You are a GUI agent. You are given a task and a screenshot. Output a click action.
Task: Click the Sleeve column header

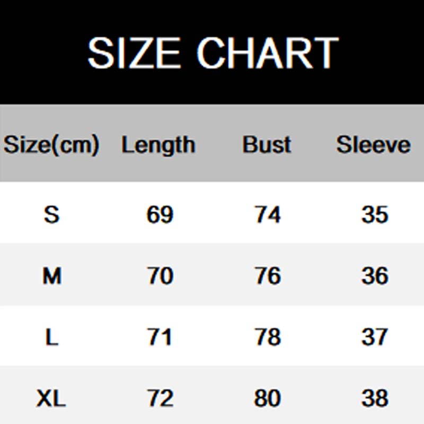374,145
